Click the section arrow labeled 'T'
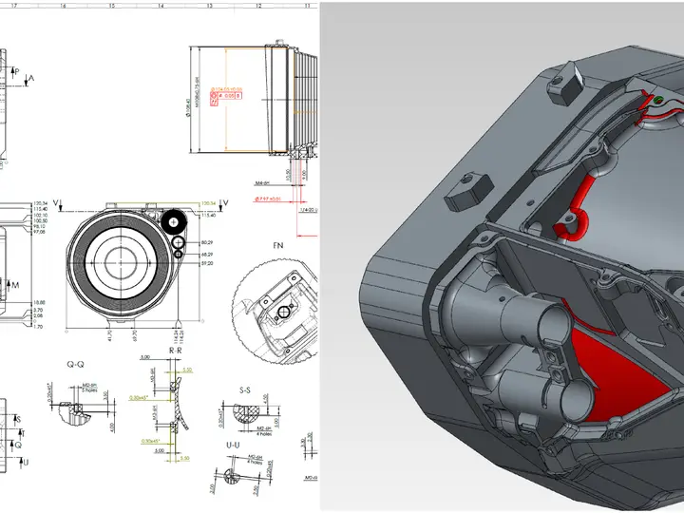The image size is (684, 513). [x=21, y=433]
